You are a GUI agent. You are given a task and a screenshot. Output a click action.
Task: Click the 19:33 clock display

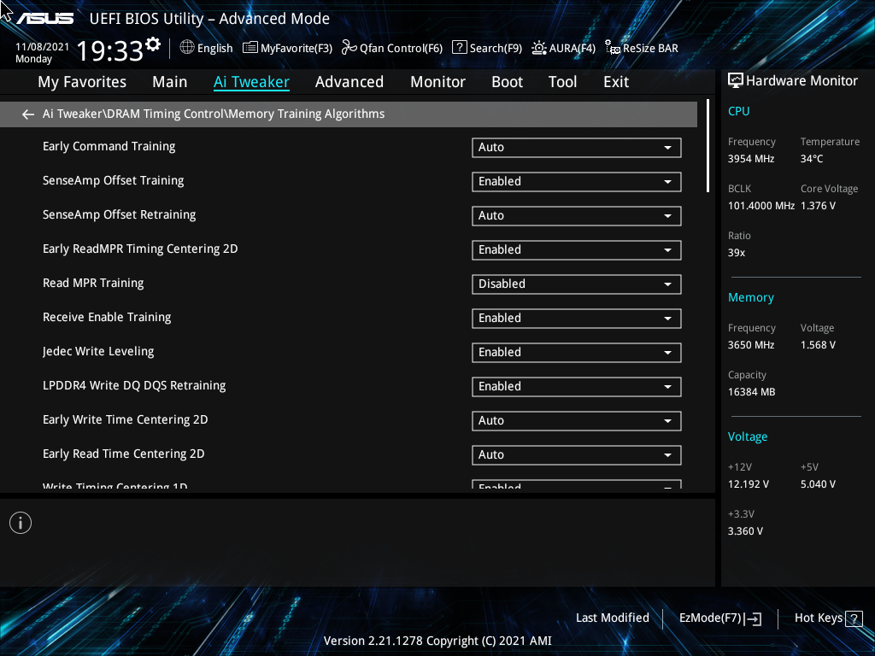click(110, 50)
